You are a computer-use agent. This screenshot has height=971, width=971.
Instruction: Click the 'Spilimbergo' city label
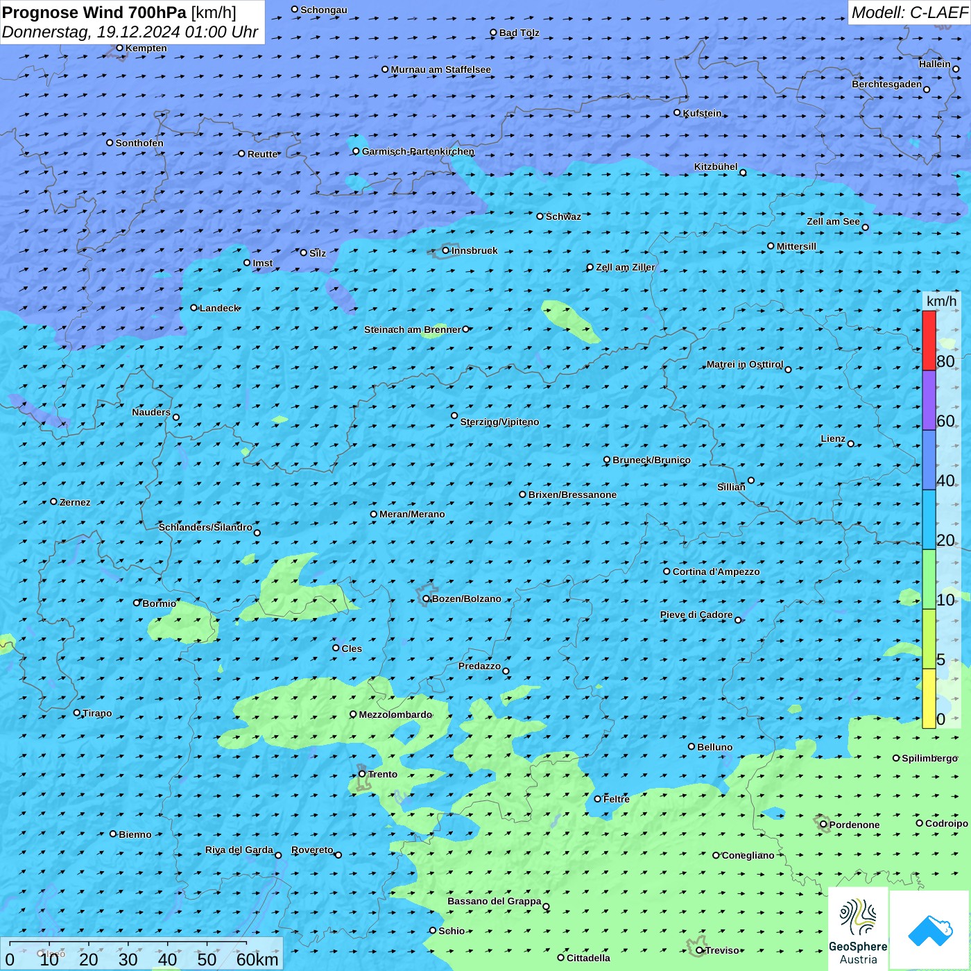point(930,758)
